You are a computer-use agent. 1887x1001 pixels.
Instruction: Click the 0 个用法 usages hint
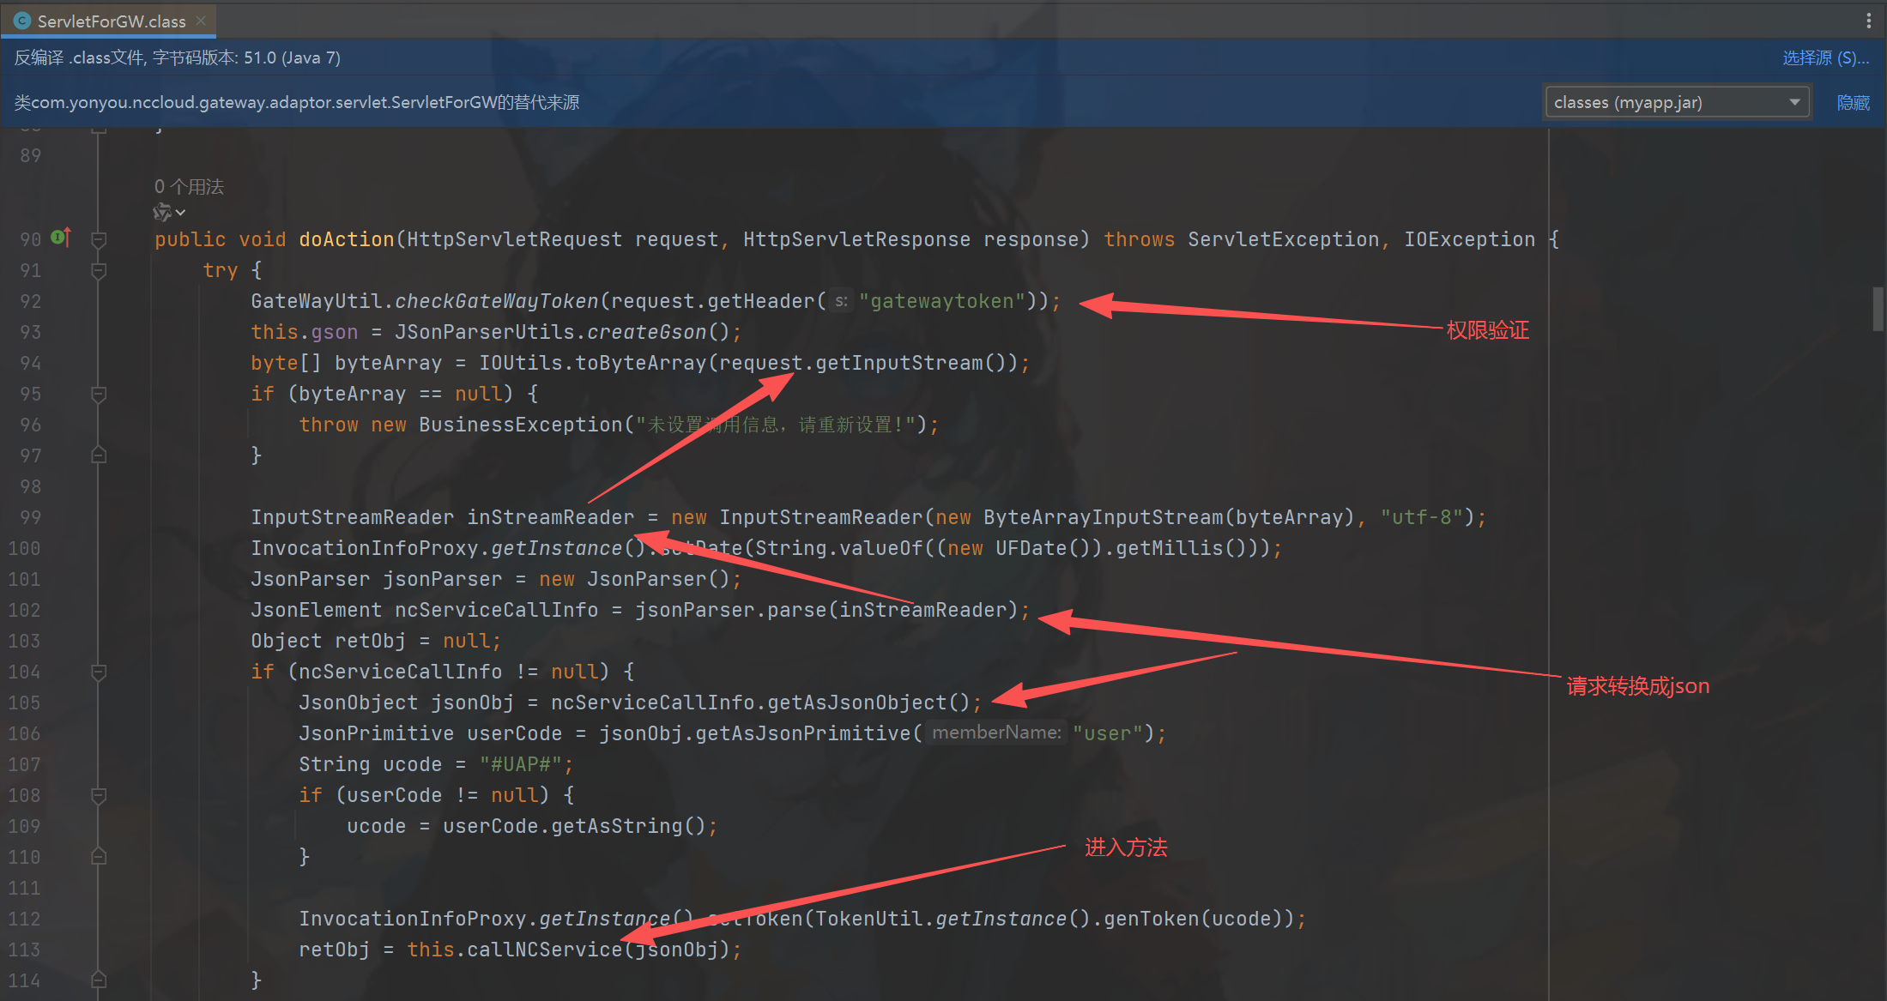click(189, 186)
